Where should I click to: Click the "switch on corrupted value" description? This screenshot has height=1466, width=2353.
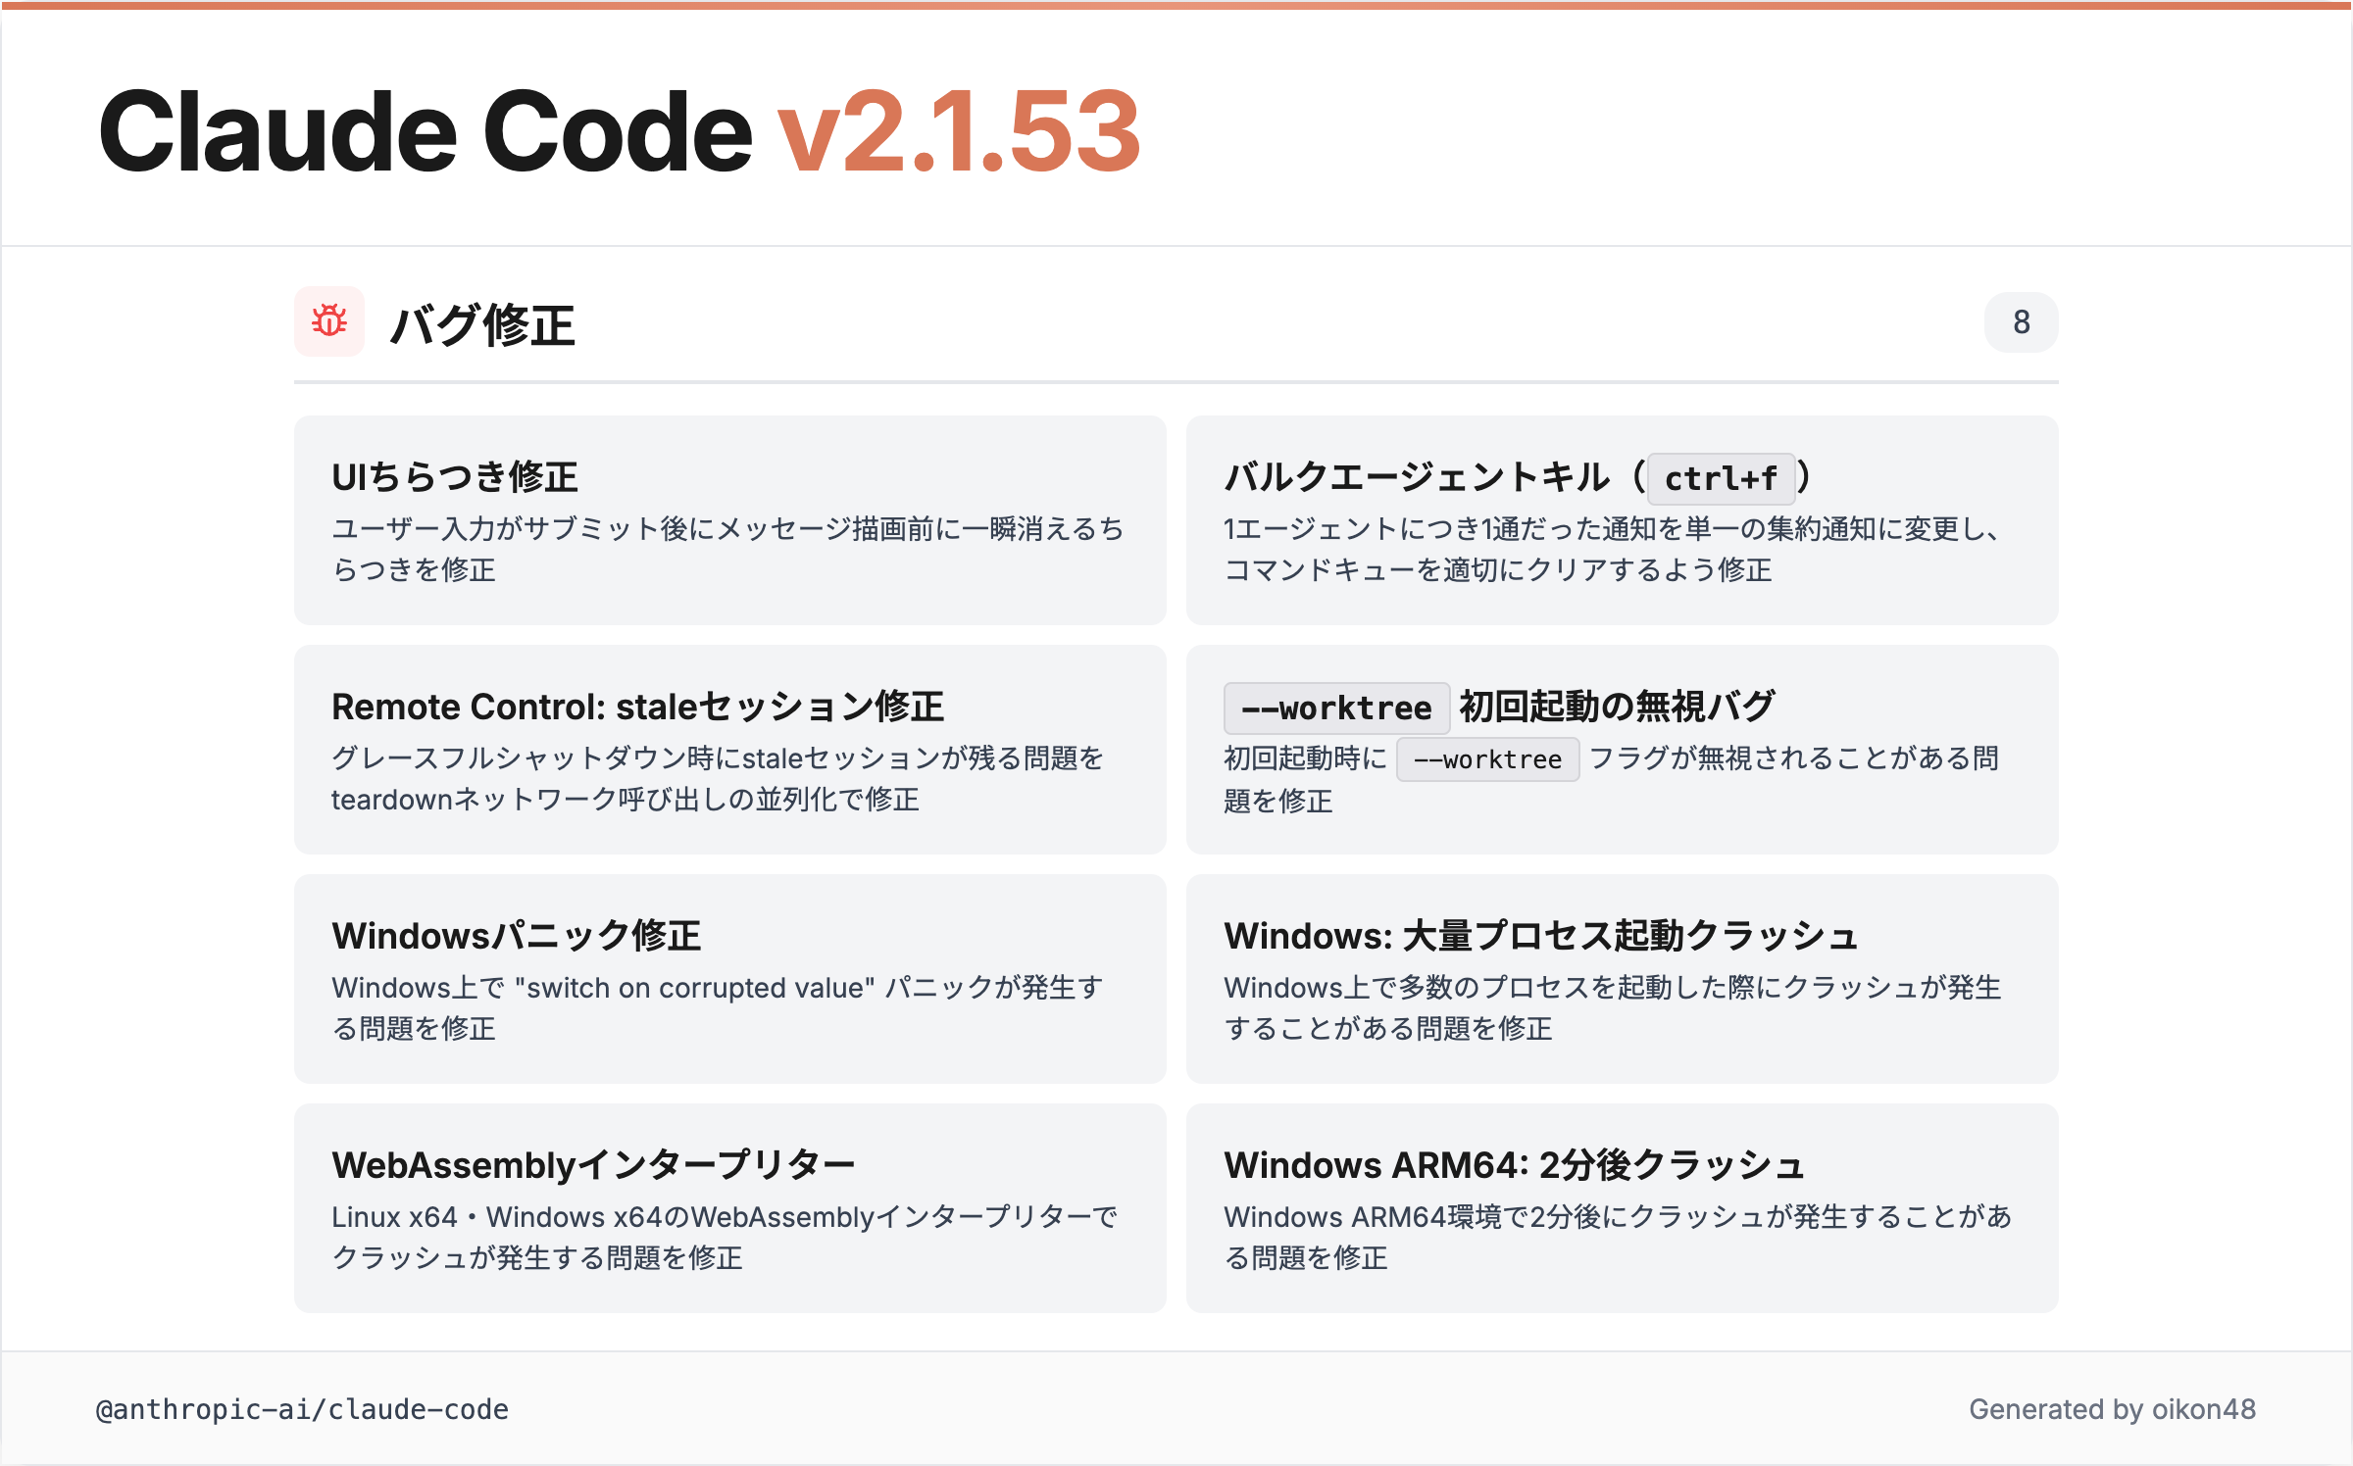(718, 1007)
